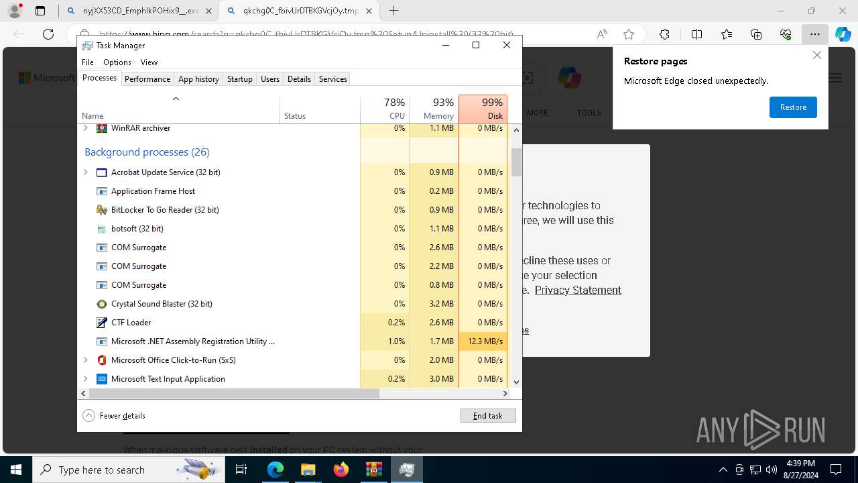
Task: Click the Microsoft .NET Assembly Registration icon
Action: pyautogui.click(x=102, y=341)
